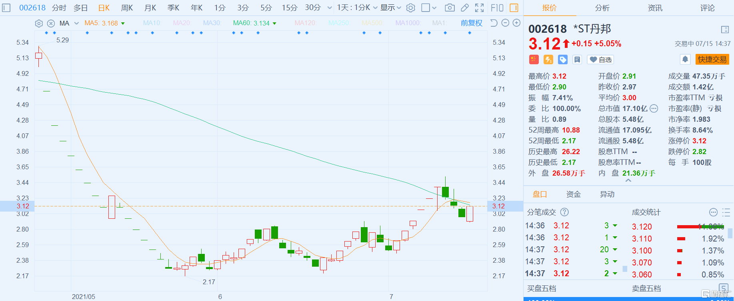Open the MA60 value dropdown arrow
This screenshot has height=301, width=734.
coord(274,24)
